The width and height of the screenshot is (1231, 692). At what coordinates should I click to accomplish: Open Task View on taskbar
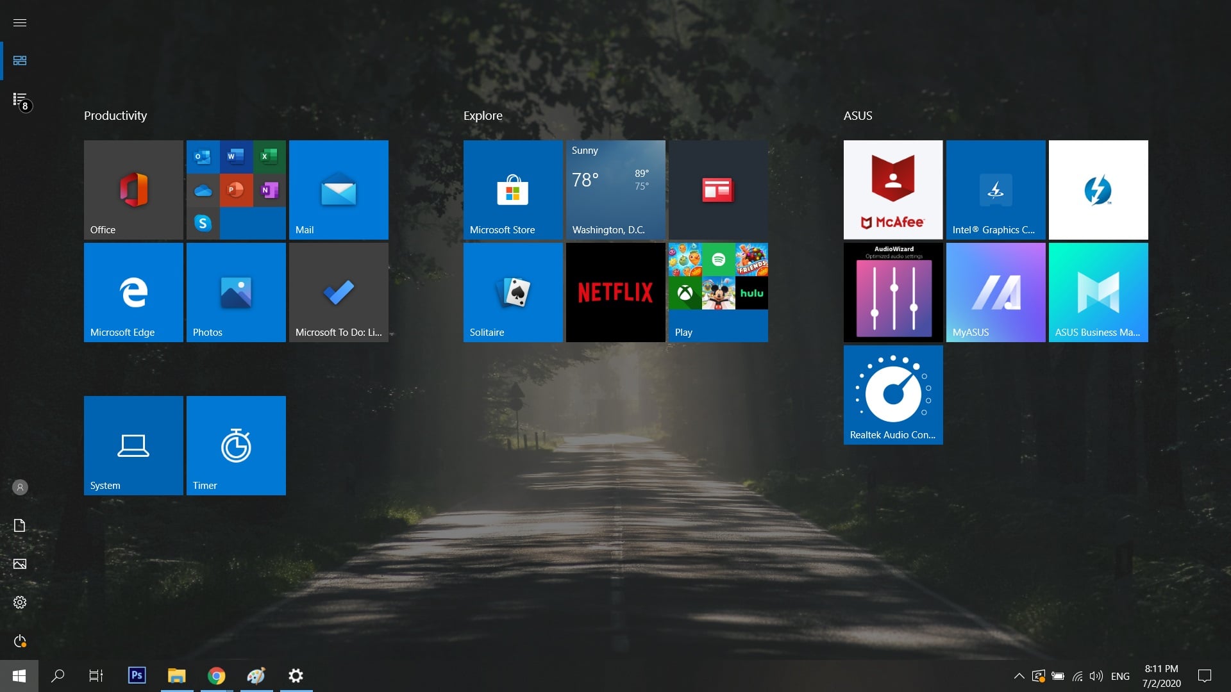[96, 676]
